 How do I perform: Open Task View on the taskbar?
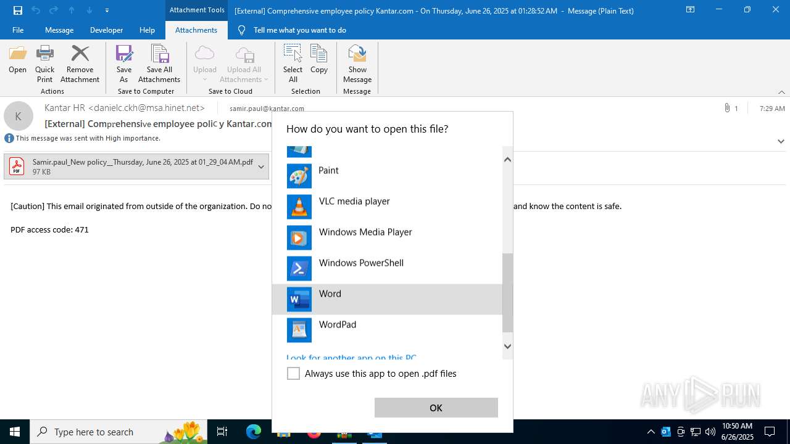[x=222, y=432]
